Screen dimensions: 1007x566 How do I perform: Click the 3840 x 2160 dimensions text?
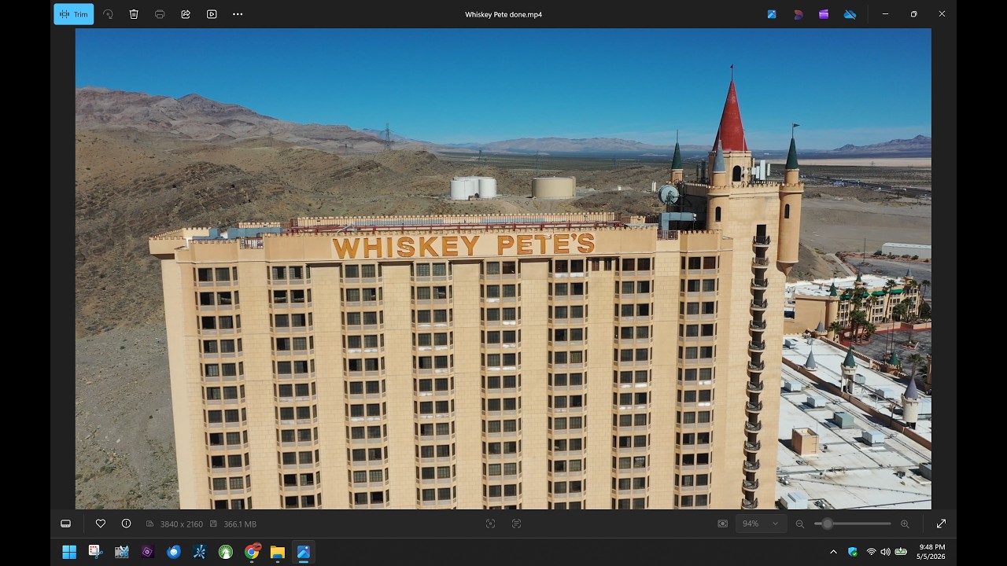pyautogui.click(x=181, y=524)
